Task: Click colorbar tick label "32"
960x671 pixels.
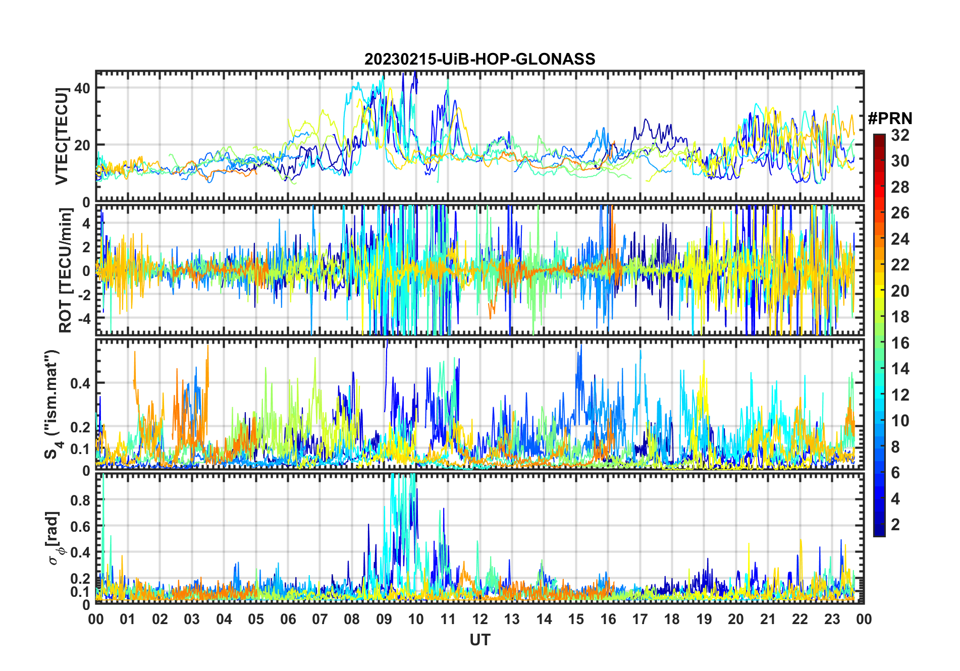Action: click(x=900, y=135)
